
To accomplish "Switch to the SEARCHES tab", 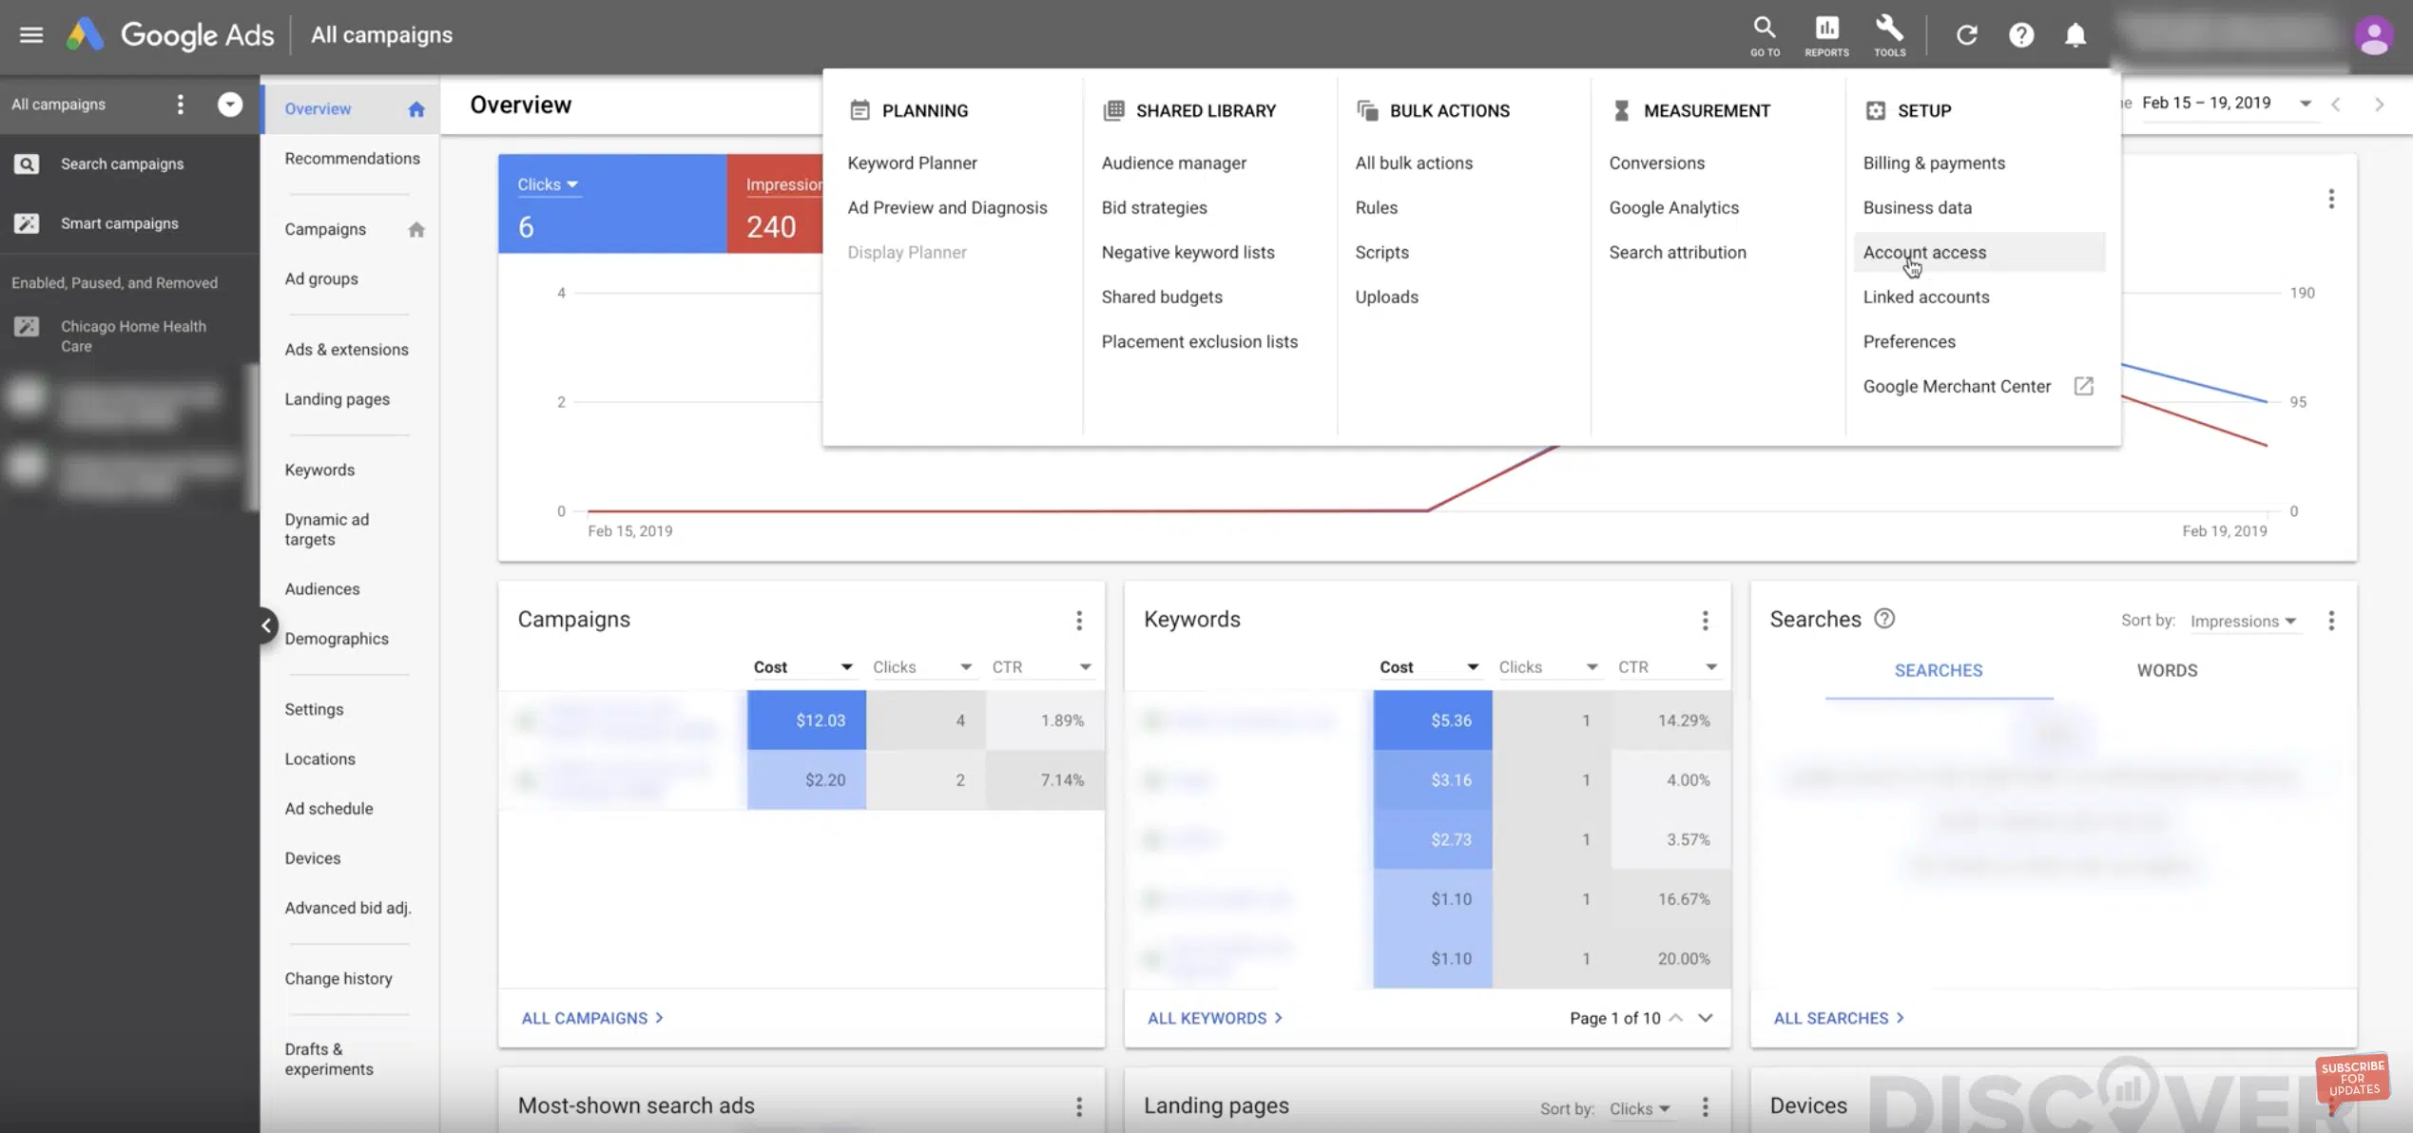I will [x=1938, y=671].
